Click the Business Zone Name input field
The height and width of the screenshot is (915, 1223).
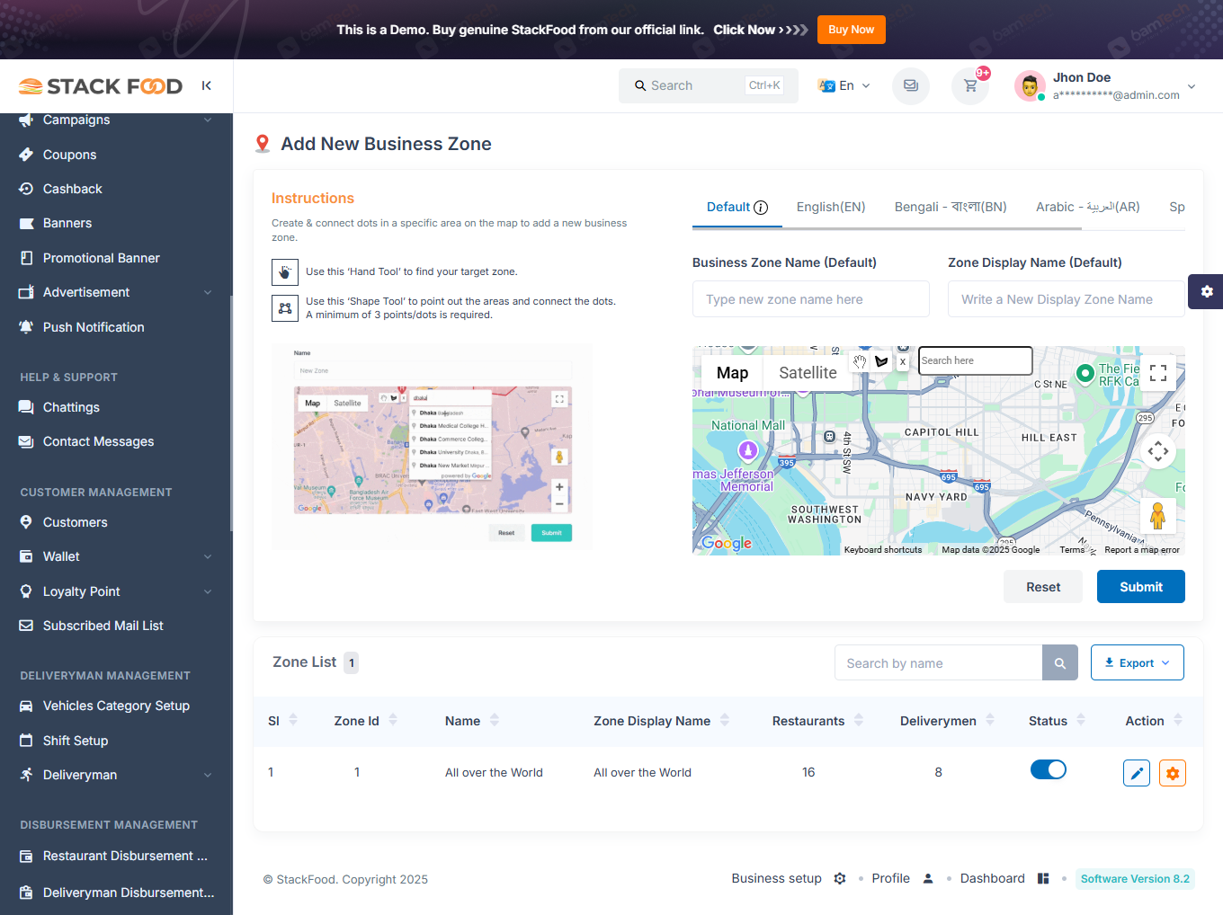(811, 299)
